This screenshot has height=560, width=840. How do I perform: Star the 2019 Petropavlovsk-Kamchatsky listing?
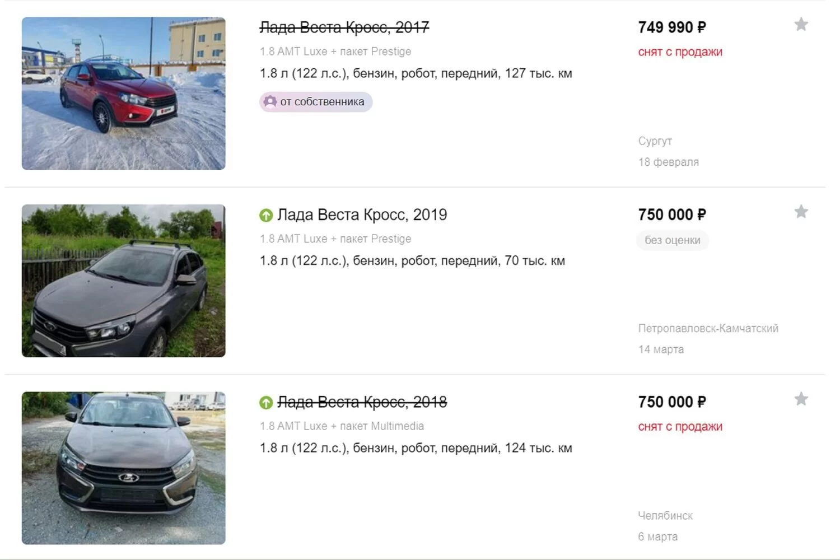coord(801,212)
